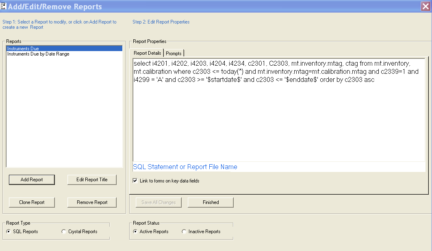This screenshot has height=251, width=432.
Task: Switch to the Prompts tab
Action: [174, 53]
